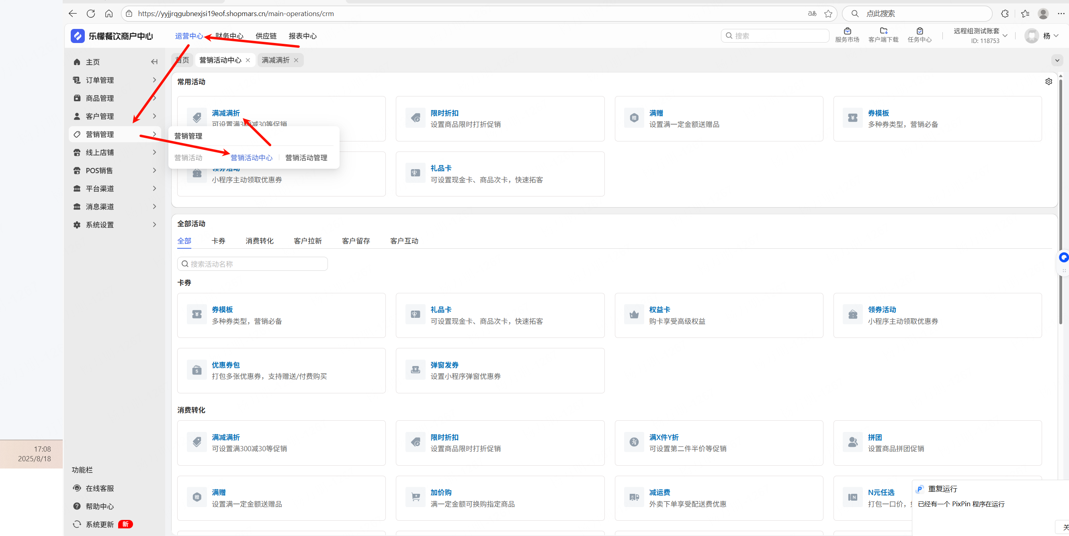Open 在线客服 in the sidebar
Screen dimensions: 1069x536
(x=100, y=488)
